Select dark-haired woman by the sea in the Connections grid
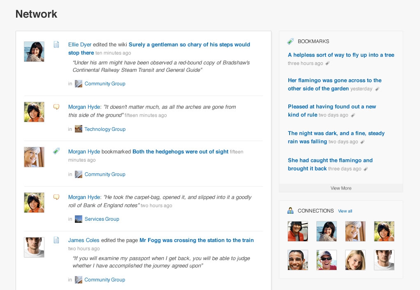The height and width of the screenshot is (290, 420). (327, 231)
